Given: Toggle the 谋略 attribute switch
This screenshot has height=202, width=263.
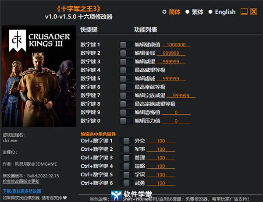Looking at the screenshot, I should tap(126, 167).
